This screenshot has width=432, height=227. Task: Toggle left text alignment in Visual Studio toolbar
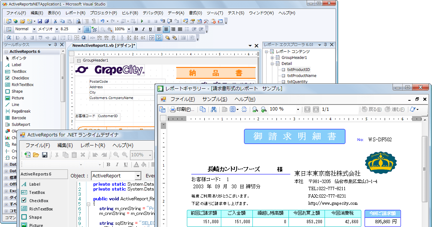click(159, 29)
